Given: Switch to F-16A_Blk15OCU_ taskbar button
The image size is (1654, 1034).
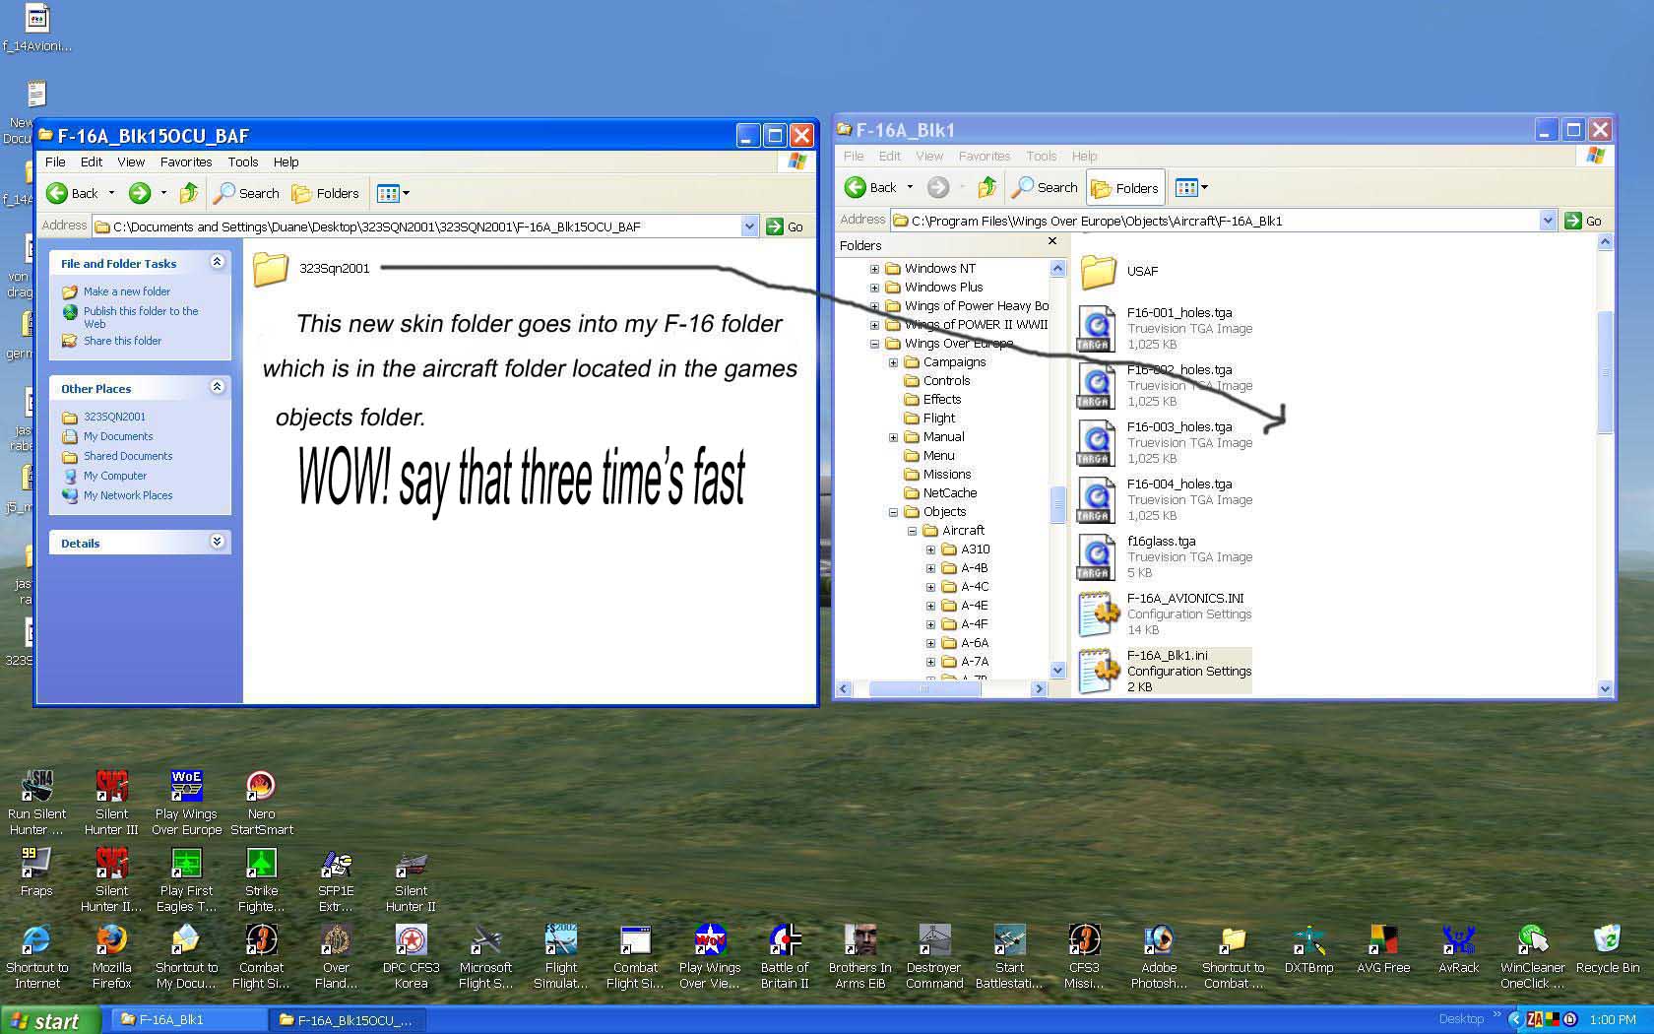Looking at the screenshot, I should click(x=347, y=1020).
